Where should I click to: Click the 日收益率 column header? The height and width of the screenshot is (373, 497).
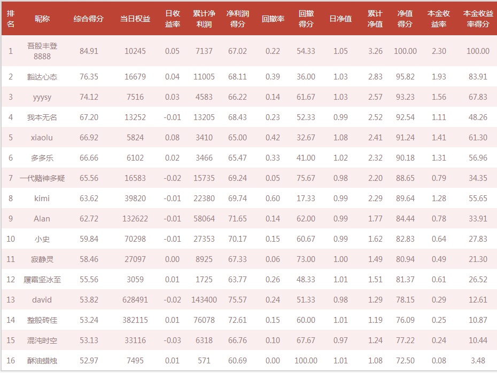(173, 19)
